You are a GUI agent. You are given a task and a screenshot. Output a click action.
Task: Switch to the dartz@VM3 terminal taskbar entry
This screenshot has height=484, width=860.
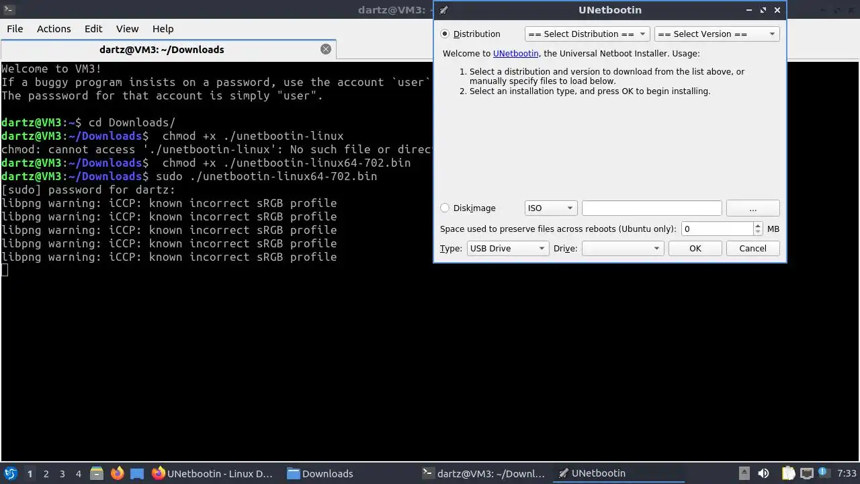pos(484,473)
